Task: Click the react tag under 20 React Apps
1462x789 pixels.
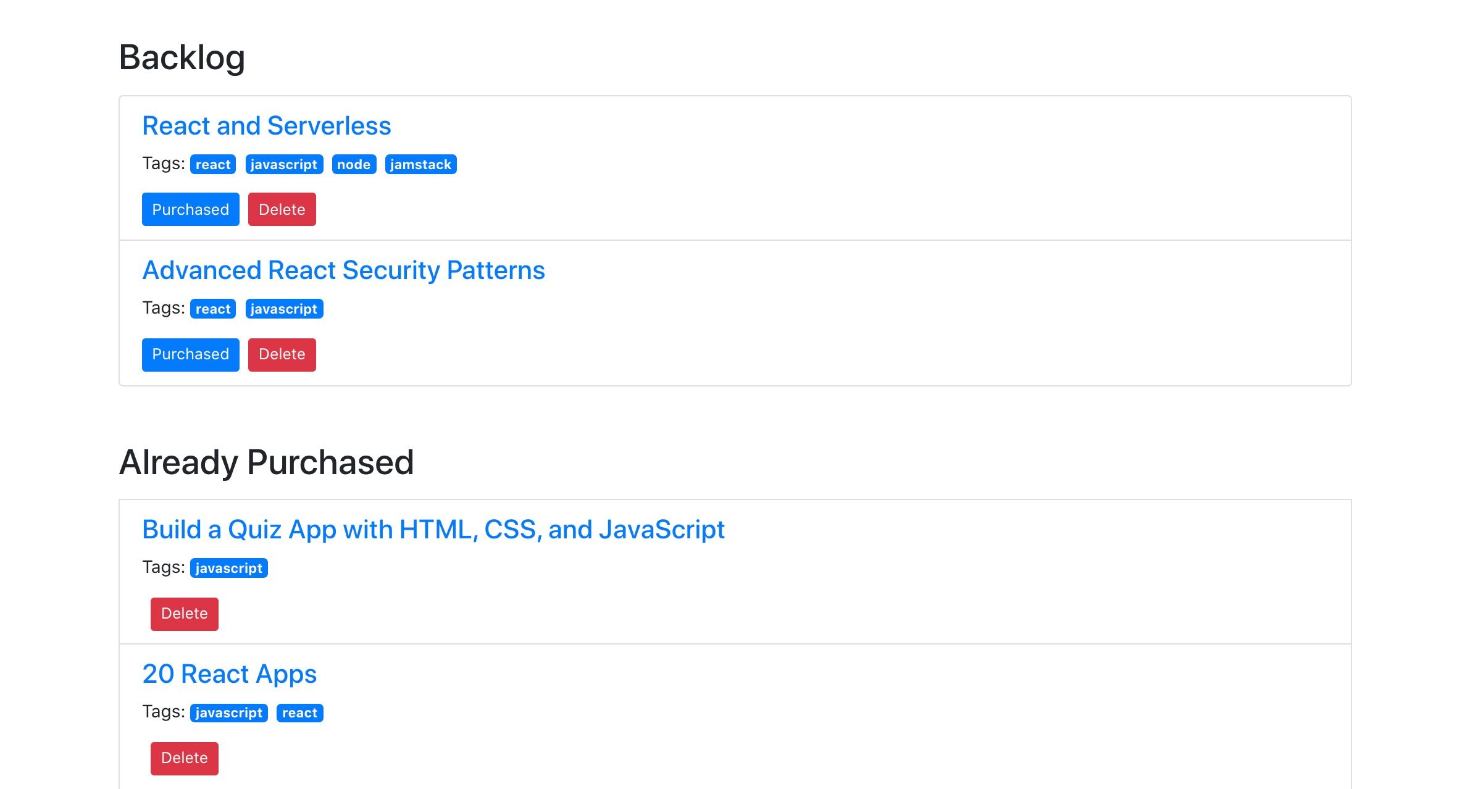Action: click(x=299, y=712)
